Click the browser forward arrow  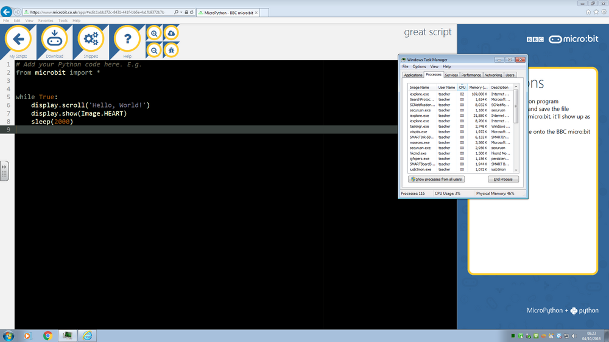(x=18, y=12)
